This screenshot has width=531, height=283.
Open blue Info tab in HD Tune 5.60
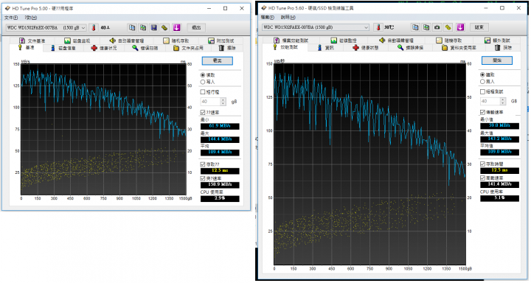[x=326, y=48]
